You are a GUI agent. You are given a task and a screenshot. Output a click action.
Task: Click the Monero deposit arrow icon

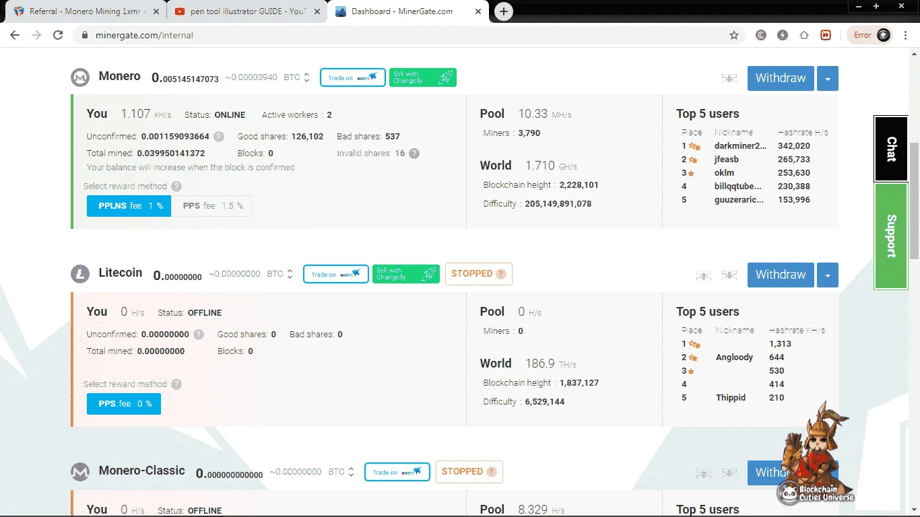click(729, 78)
